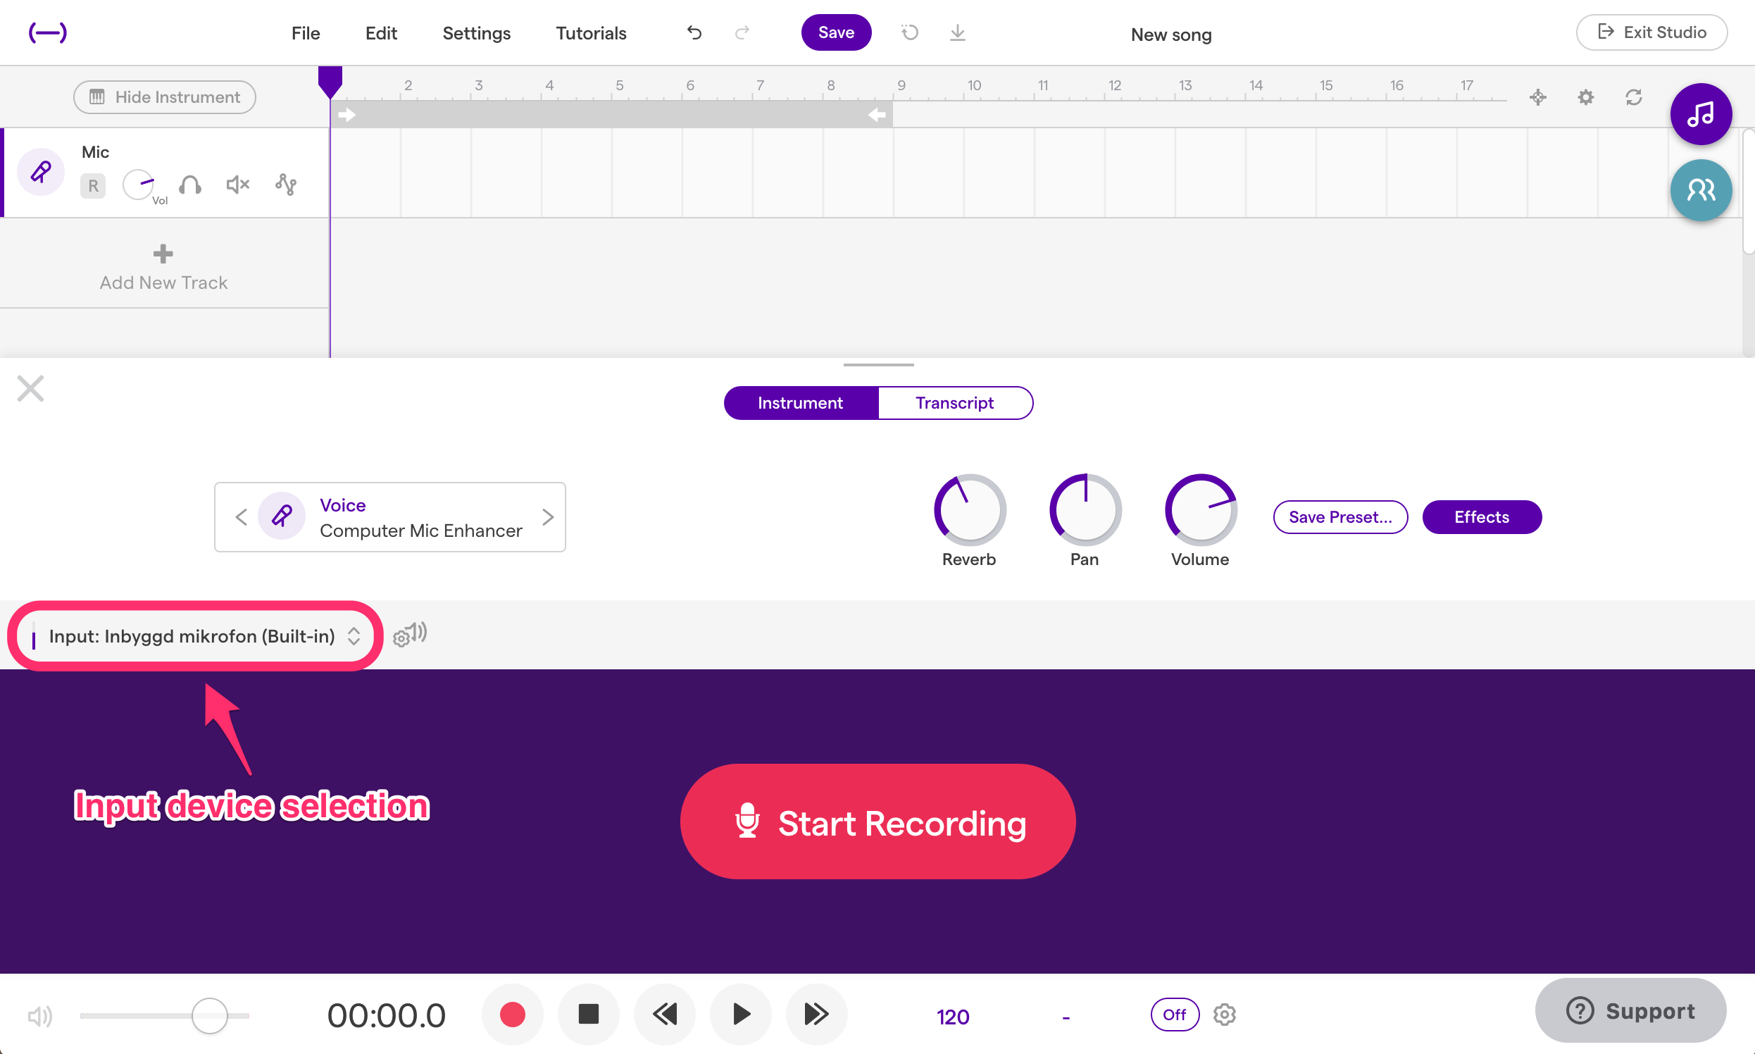Viewport: 1755px width, 1054px height.
Task: Click the Save Preset button
Action: [1339, 516]
